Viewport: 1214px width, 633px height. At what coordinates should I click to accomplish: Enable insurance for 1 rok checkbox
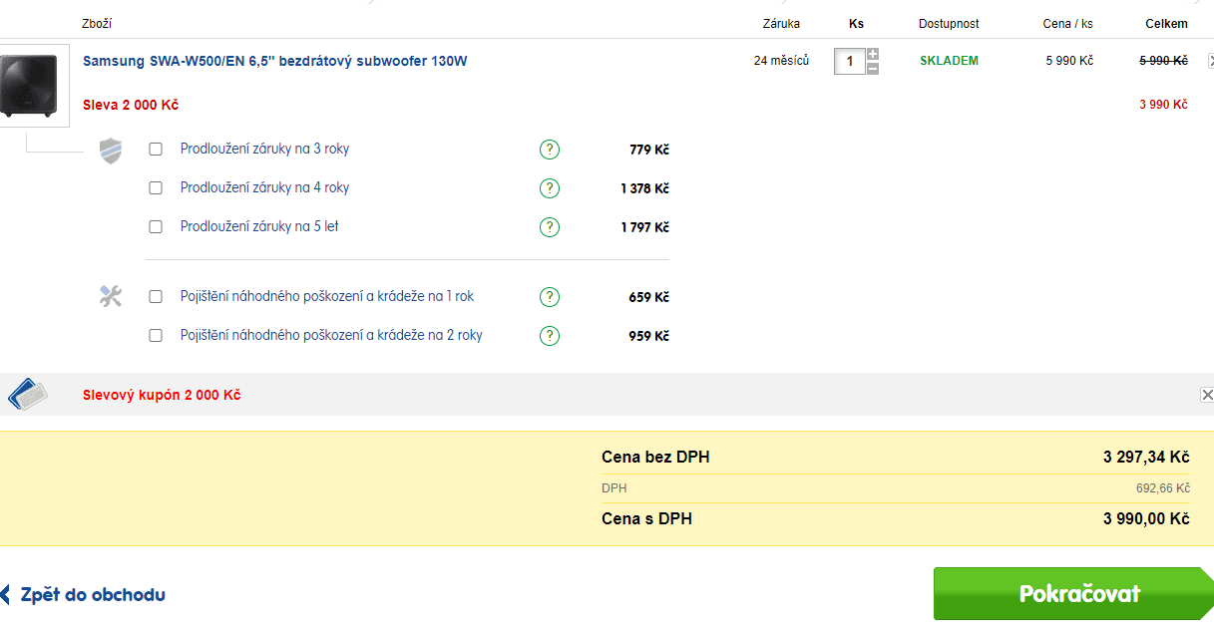point(156,297)
